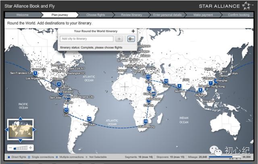Select Mumbai stopover marker 9
The width and height of the screenshot is (258, 164).
(179, 86)
